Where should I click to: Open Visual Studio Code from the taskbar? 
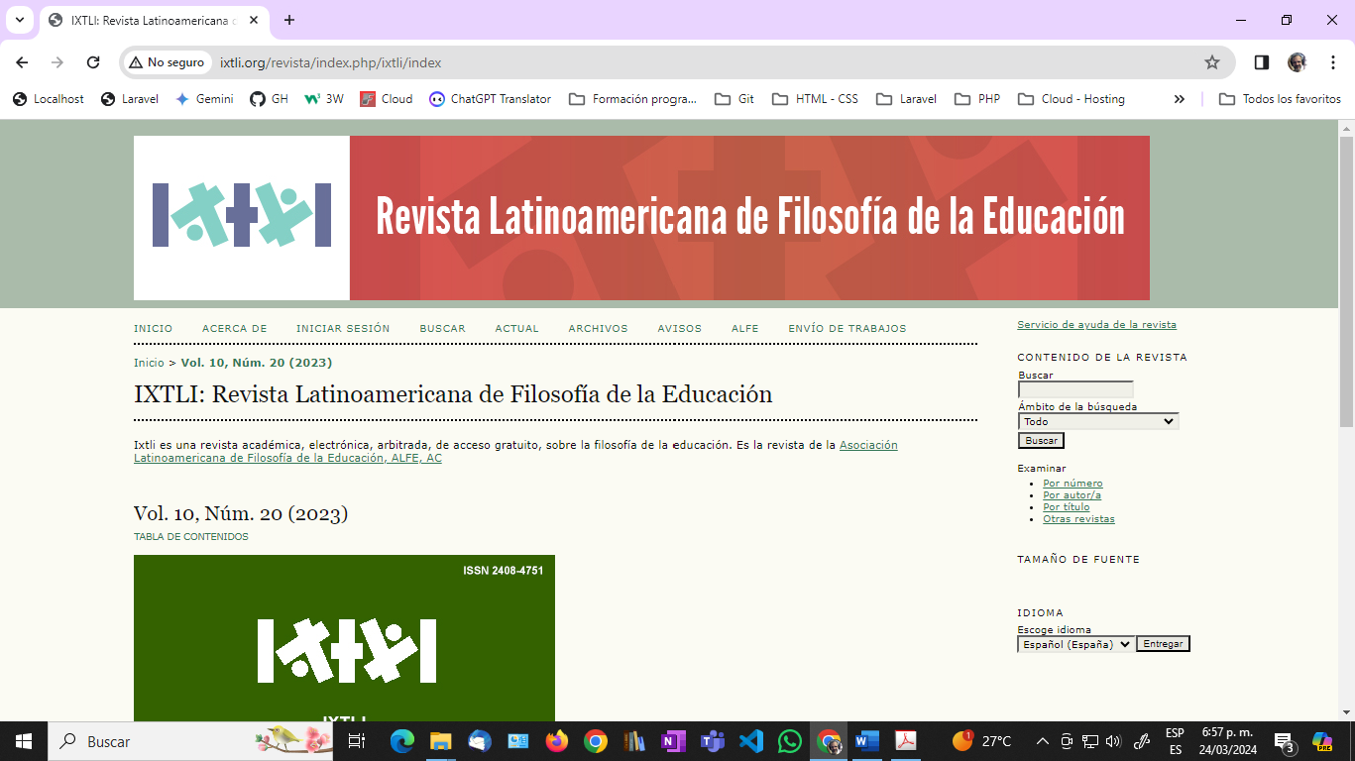(x=750, y=741)
